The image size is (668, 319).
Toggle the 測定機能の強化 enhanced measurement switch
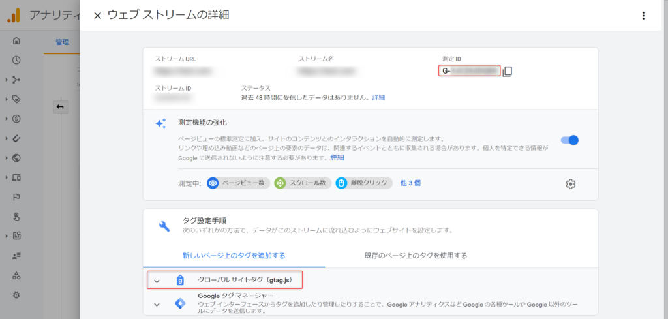coord(569,140)
